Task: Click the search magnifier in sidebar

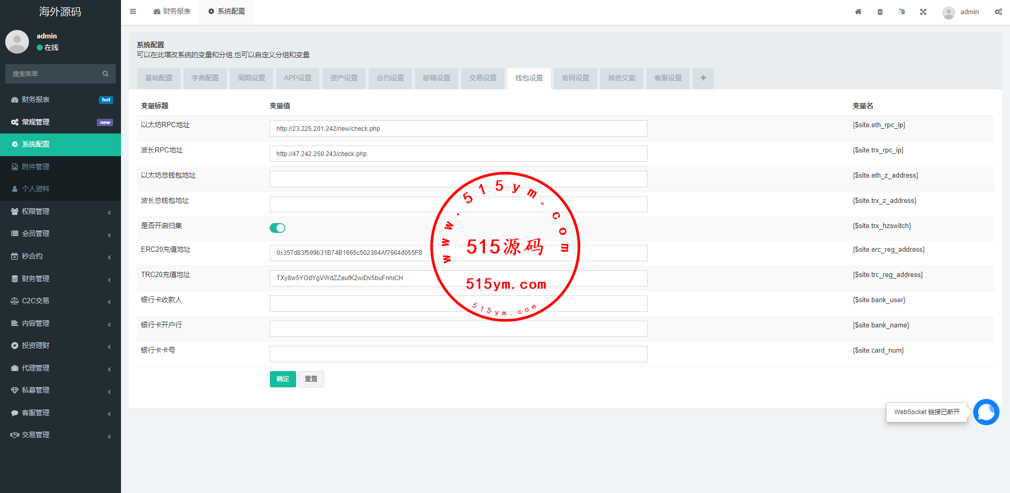Action: 105,74
